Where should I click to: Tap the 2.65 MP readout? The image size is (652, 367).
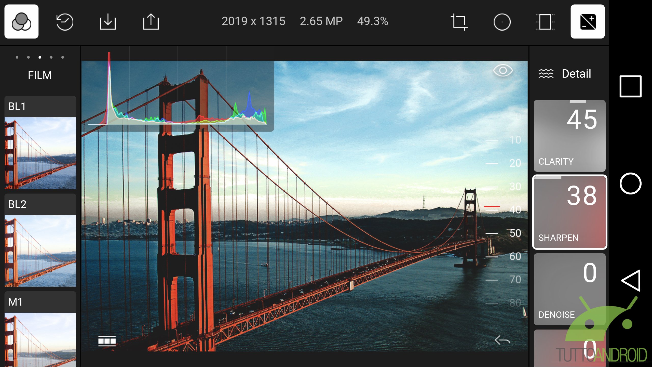click(x=321, y=21)
